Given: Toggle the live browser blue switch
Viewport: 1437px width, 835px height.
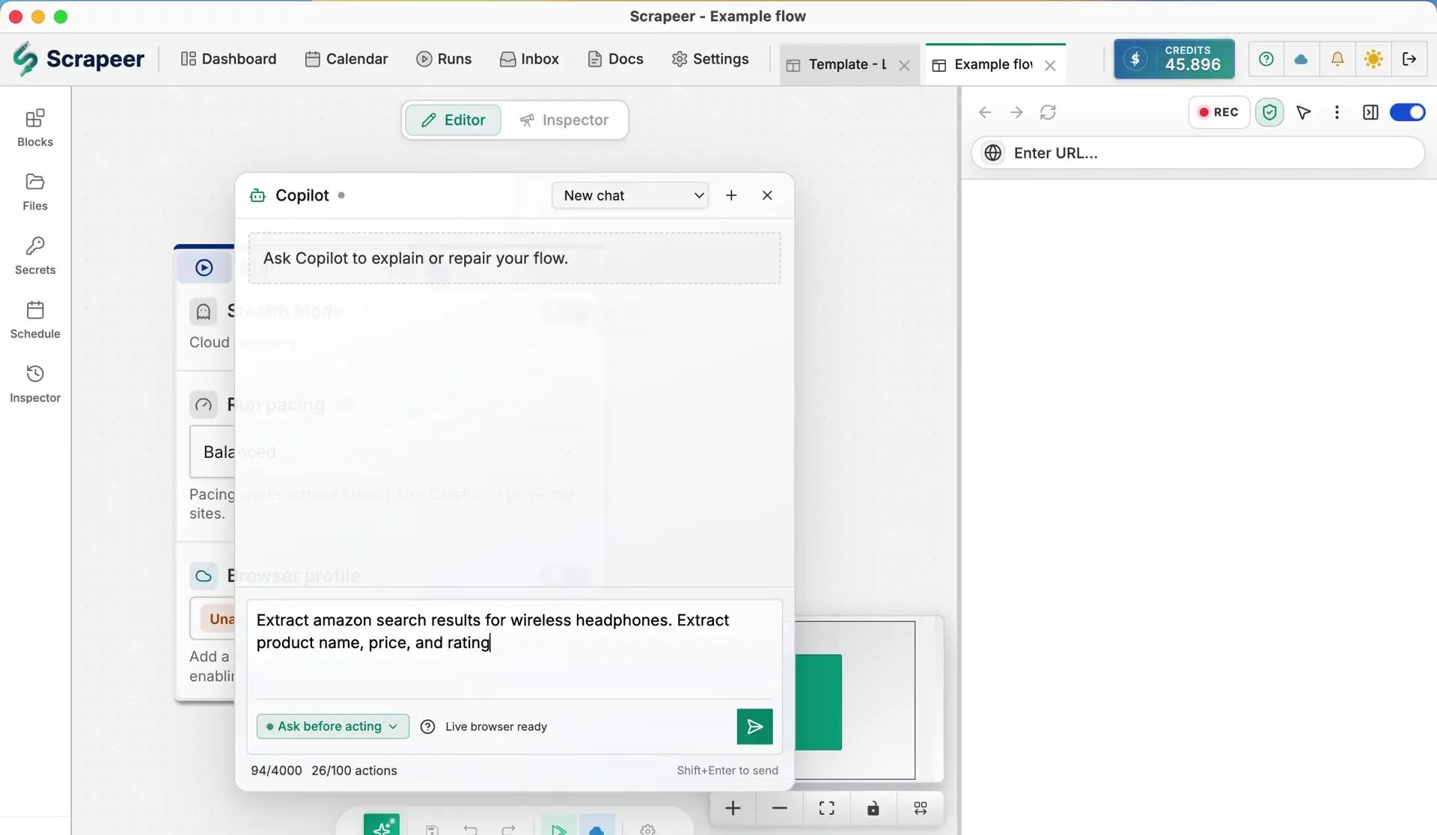Looking at the screenshot, I should point(1407,112).
